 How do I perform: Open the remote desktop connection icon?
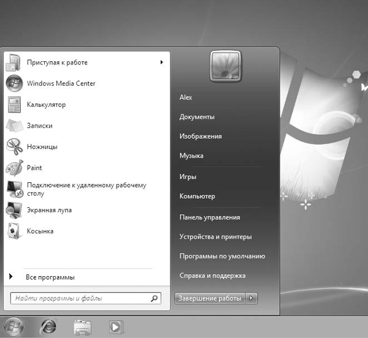(x=15, y=189)
